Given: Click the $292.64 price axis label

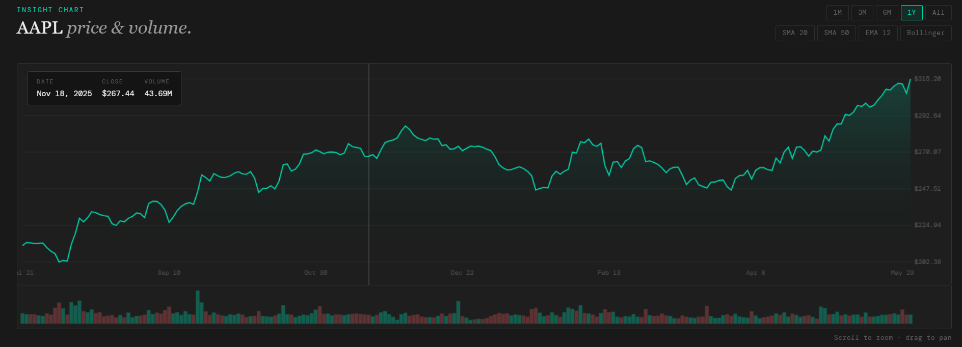Looking at the screenshot, I should (x=927, y=115).
